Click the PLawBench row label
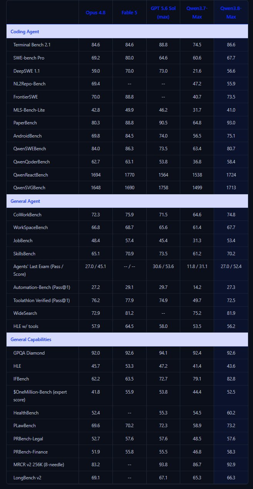This screenshot has height=489, width=253. click(24, 426)
